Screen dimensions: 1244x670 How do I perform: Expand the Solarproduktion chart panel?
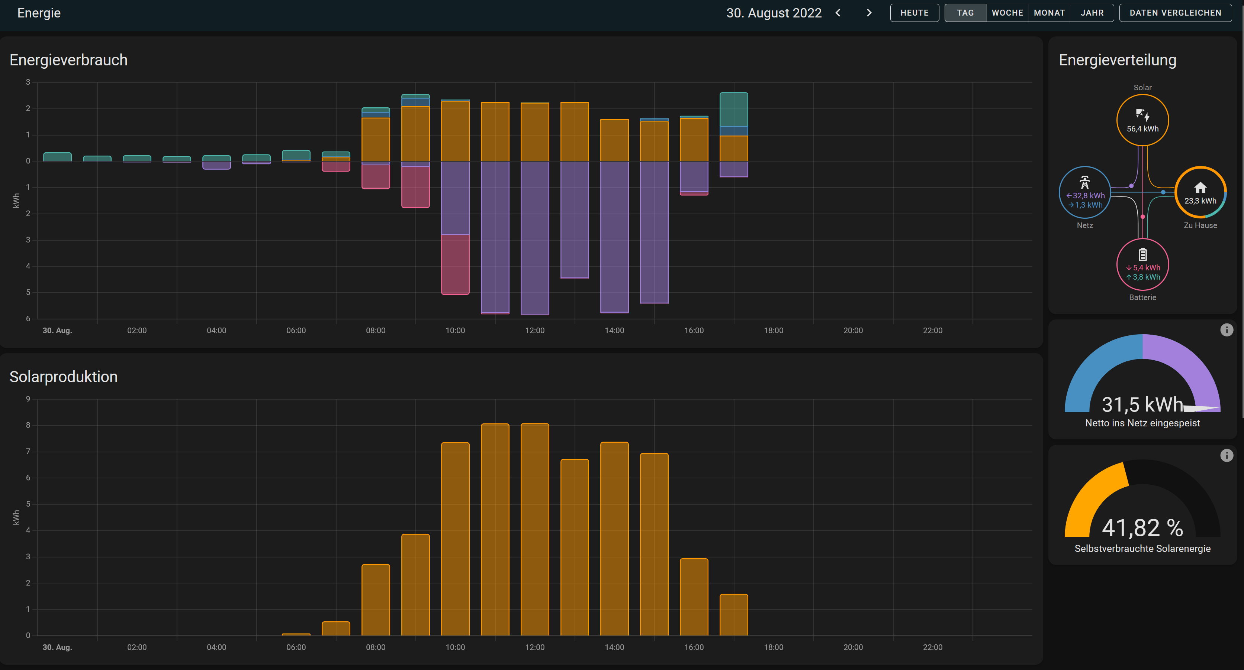tap(63, 377)
